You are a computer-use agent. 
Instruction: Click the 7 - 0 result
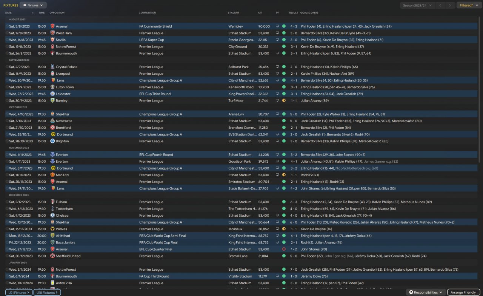click(x=294, y=270)
